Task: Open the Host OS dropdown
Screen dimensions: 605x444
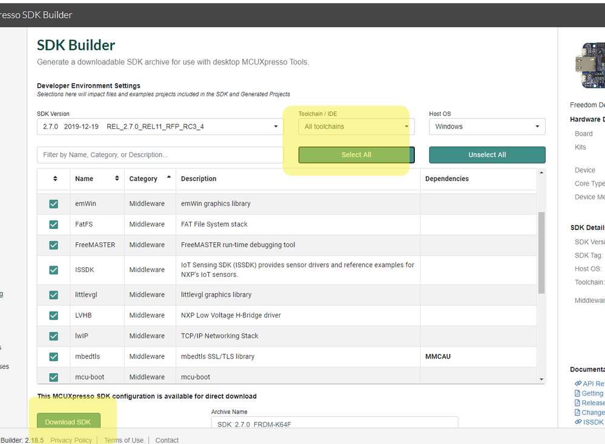Action: [x=487, y=127]
